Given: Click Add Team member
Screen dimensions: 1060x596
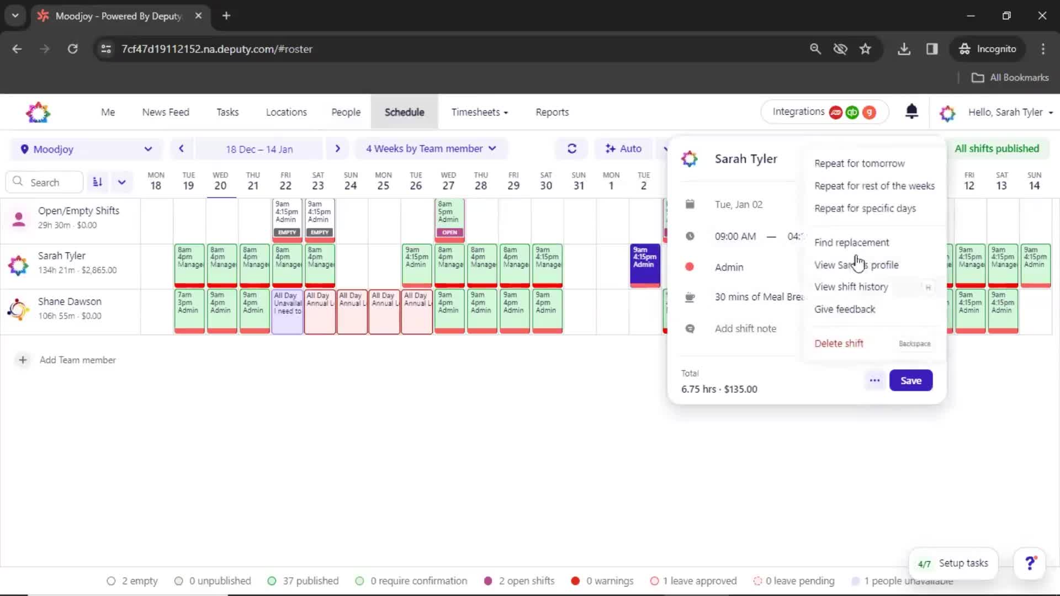Looking at the screenshot, I should pyautogui.click(x=78, y=360).
